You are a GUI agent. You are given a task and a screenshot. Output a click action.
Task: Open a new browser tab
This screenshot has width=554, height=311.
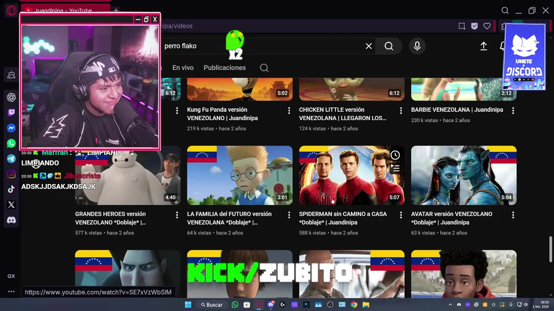click(x=116, y=10)
